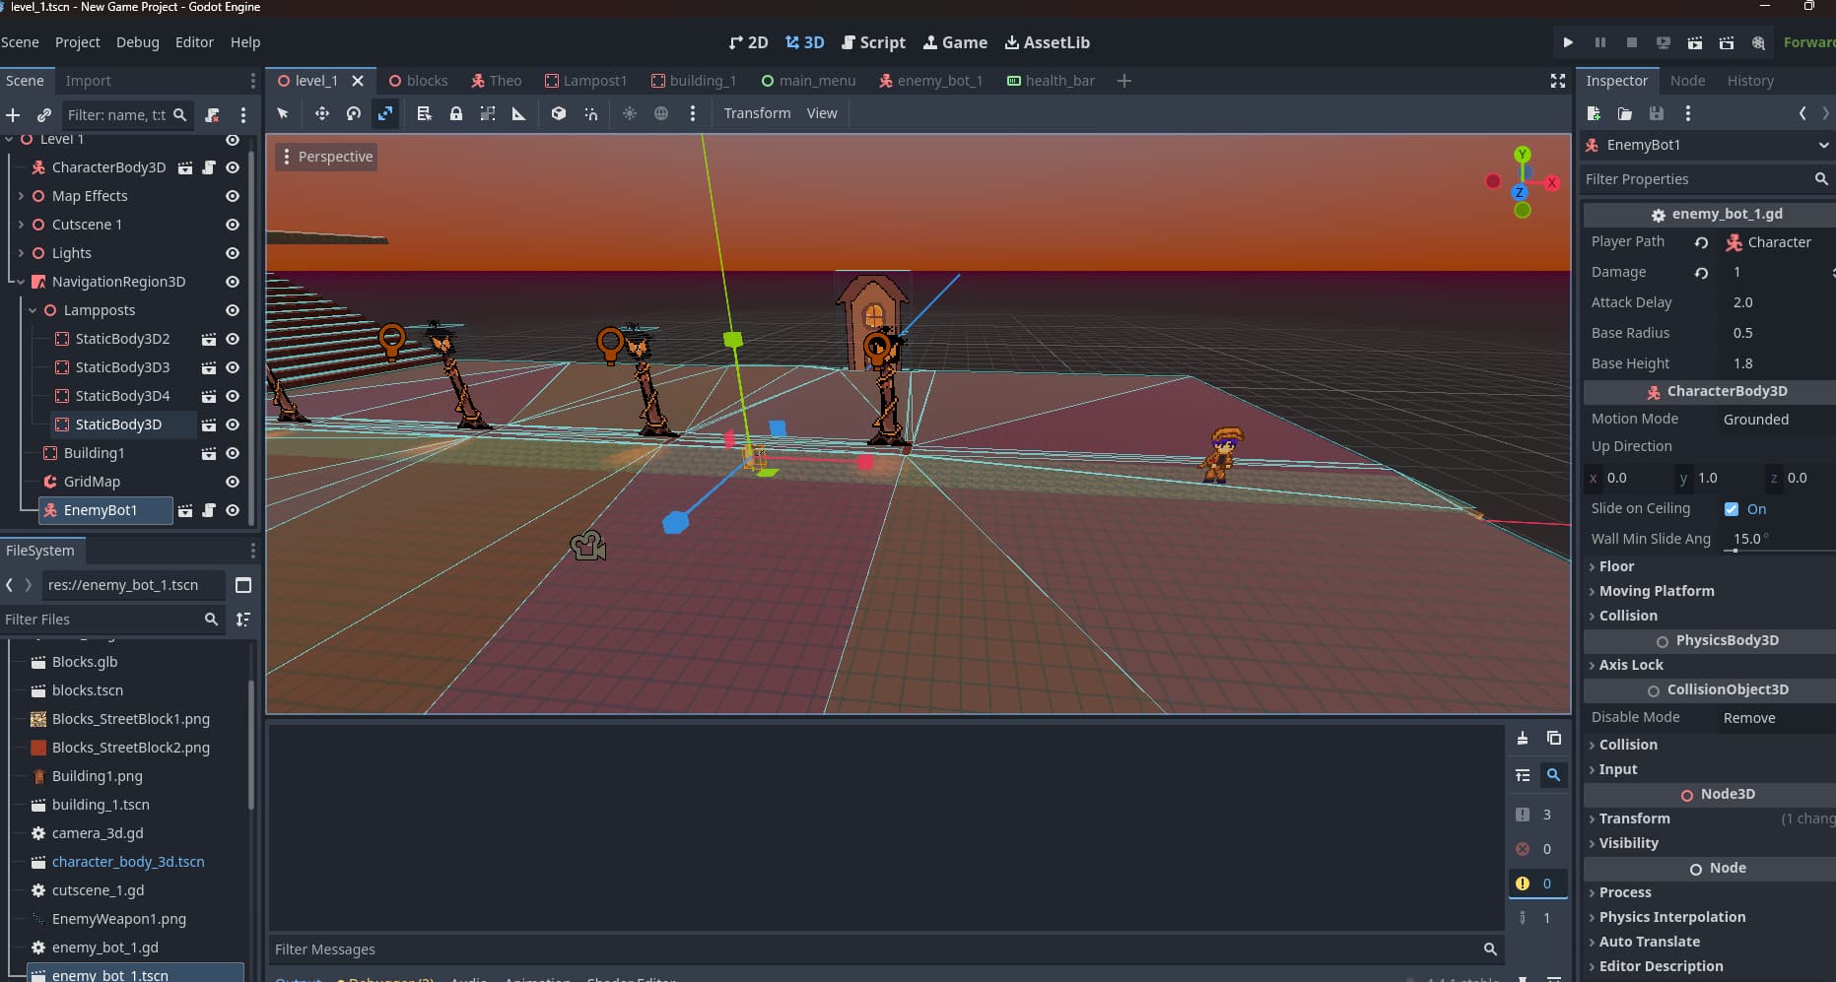The height and width of the screenshot is (982, 1836).
Task: Open the Debug menu
Action: (x=137, y=42)
